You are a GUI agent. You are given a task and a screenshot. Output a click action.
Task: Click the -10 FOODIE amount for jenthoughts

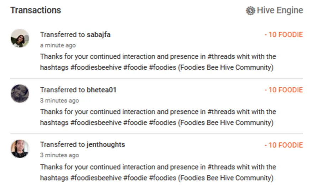pos(283,145)
